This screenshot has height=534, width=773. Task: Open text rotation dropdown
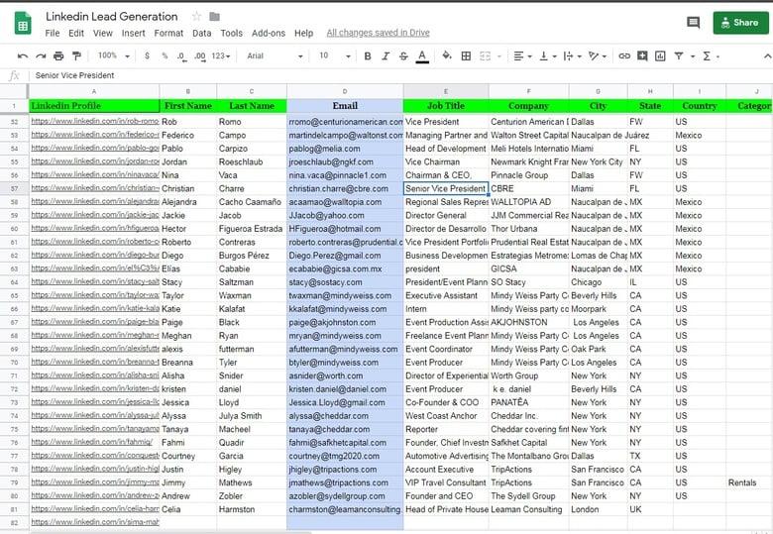(x=597, y=56)
